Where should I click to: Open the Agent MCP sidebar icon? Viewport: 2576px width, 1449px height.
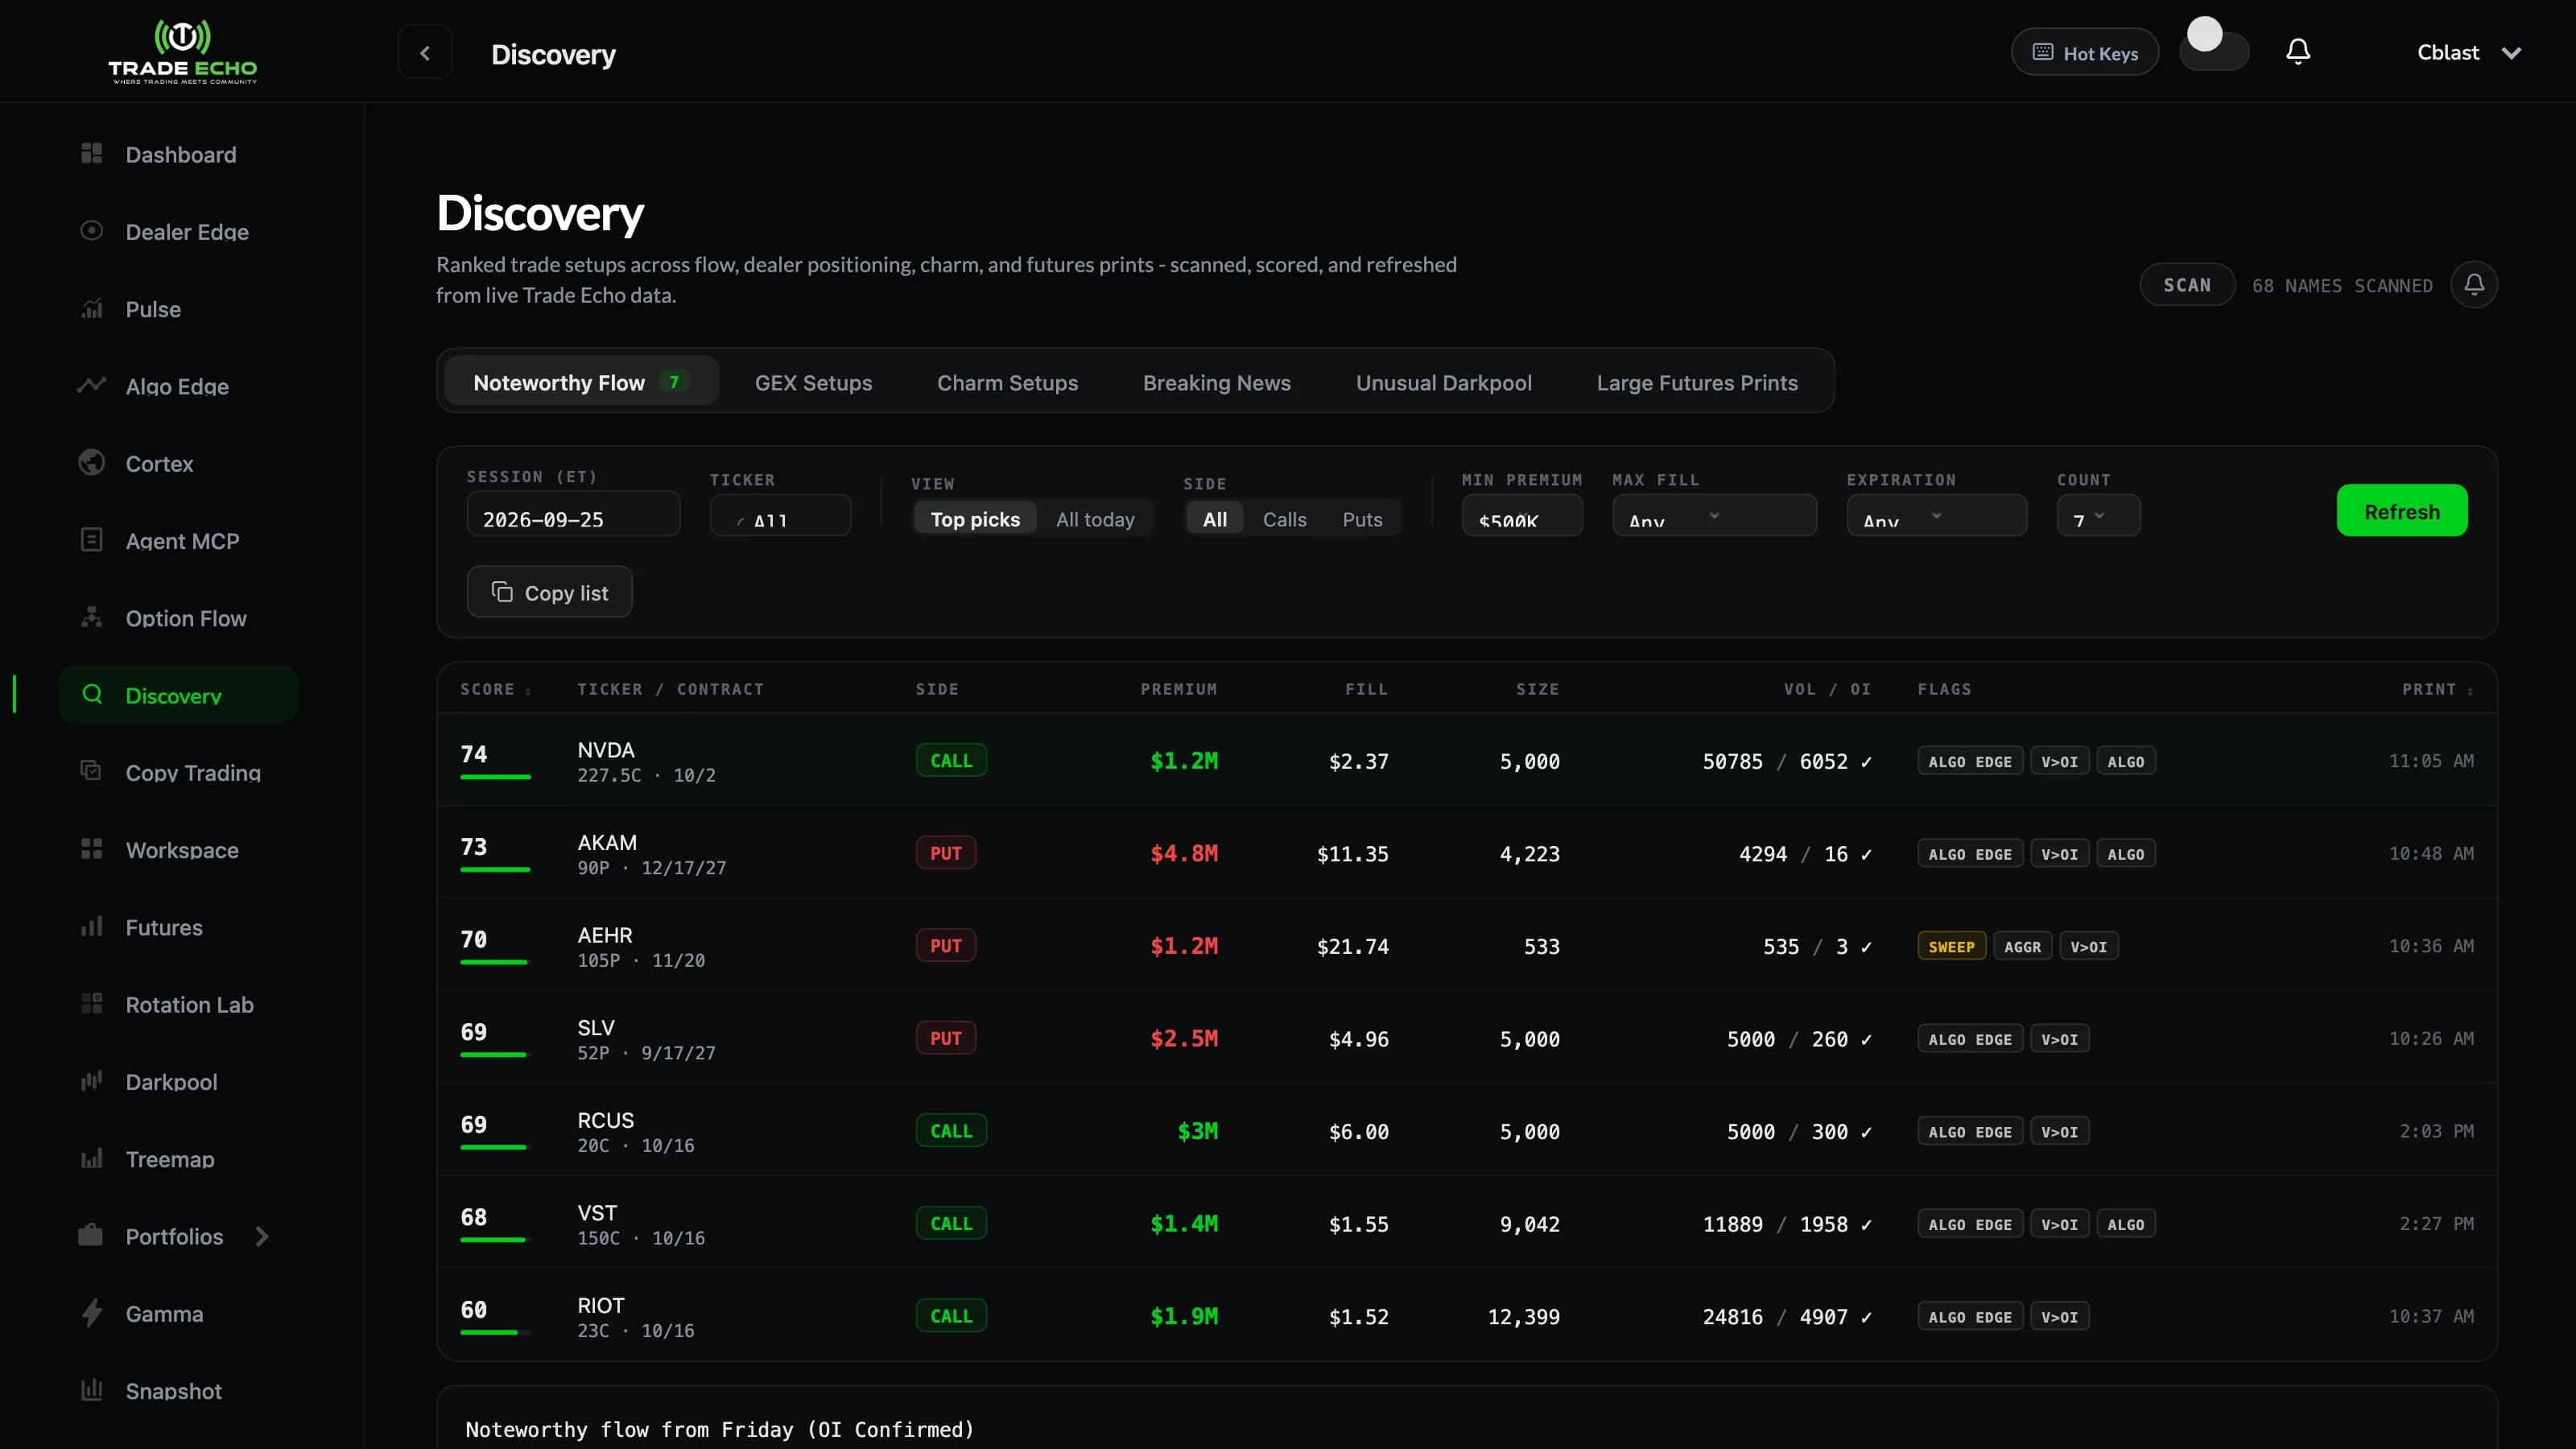[x=91, y=540]
